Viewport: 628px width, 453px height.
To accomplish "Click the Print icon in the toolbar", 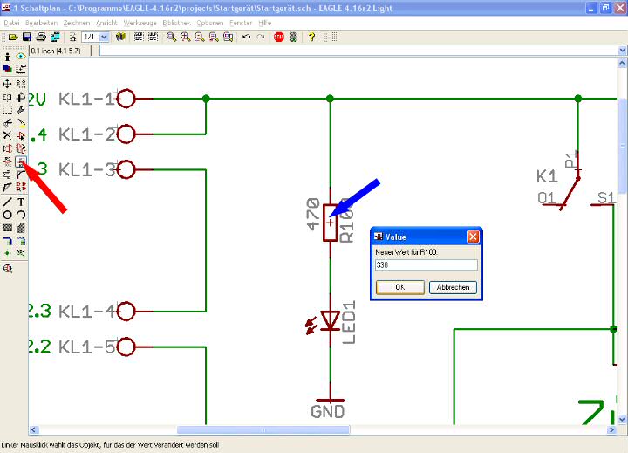I will click(x=41, y=38).
